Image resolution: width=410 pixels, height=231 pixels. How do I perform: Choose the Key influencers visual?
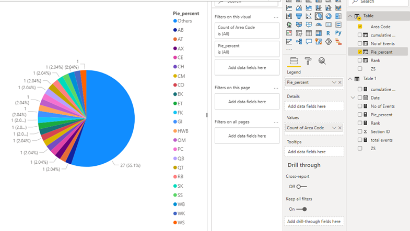[289, 42]
